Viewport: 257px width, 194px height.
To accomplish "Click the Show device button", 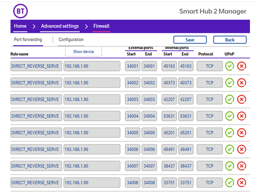I will (83, 51).
